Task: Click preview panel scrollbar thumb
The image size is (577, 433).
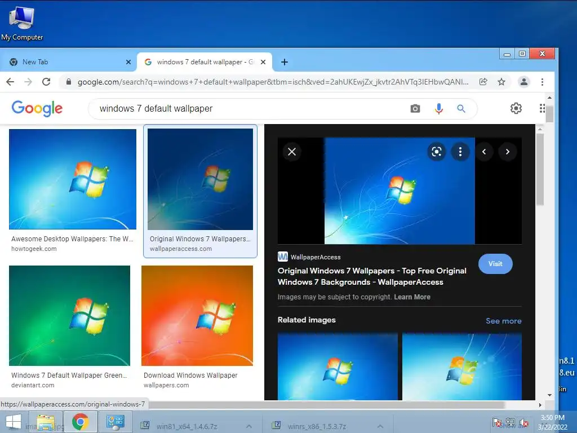Action: (x=540, y=169)
